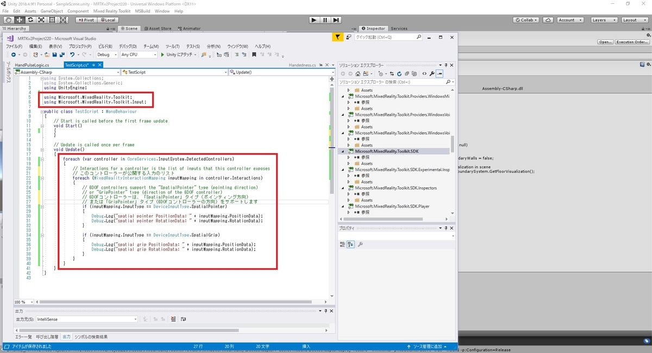
Task: Toggle Solution Explorer preview selected items
Action: point(440,73)
